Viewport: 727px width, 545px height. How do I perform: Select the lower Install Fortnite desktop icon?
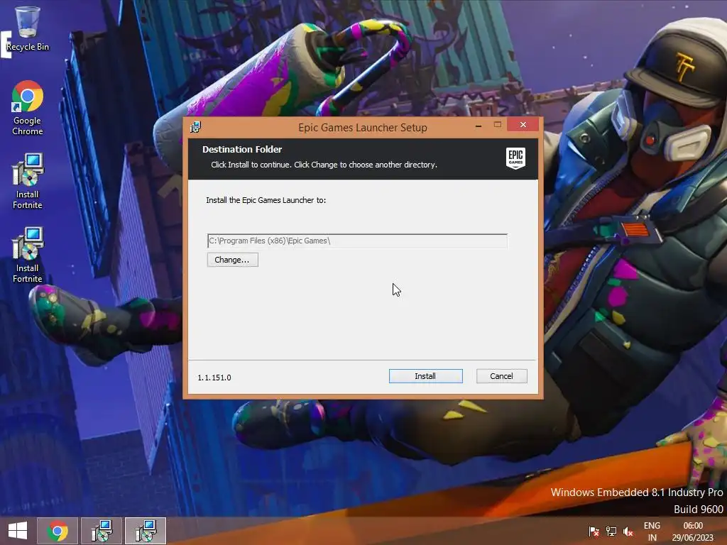pyautogui.click(x=28, y=255)
